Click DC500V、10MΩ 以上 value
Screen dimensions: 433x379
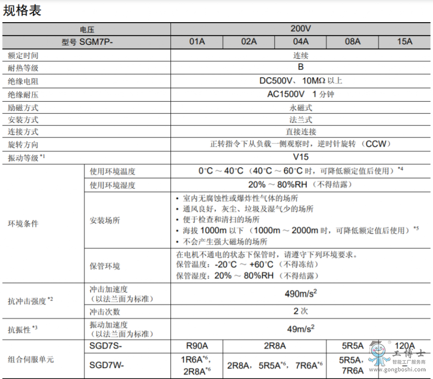(301, 81)
